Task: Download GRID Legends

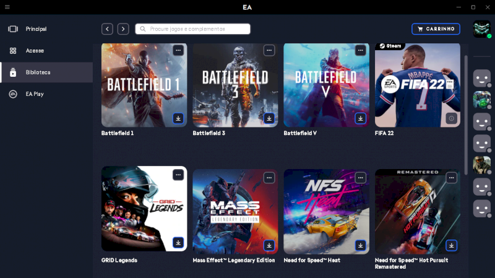Action: (x=178, y=243)
